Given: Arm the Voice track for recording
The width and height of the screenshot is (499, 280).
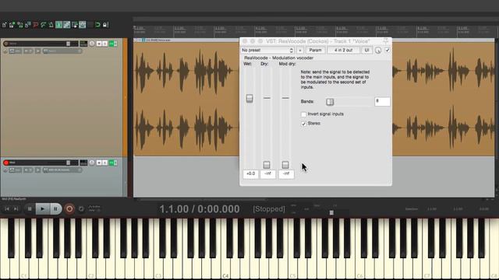Looking at the screenshot, I should pos(5,44).
